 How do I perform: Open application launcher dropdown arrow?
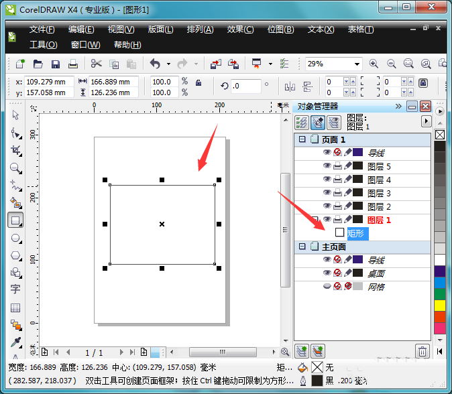pos(270,64)
